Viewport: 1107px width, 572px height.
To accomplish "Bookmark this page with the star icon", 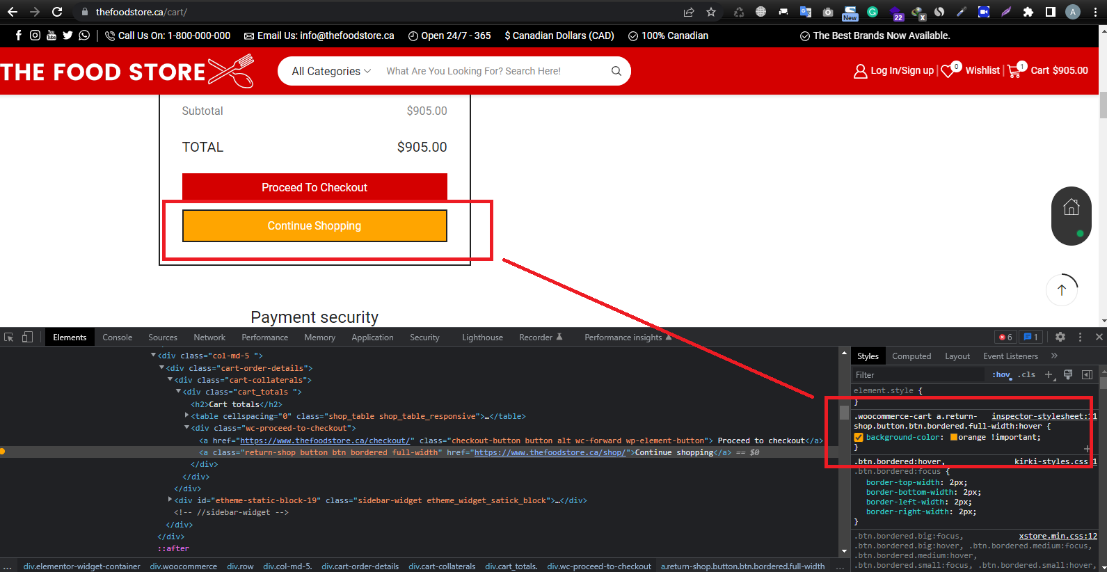I will tap(711, 12).
